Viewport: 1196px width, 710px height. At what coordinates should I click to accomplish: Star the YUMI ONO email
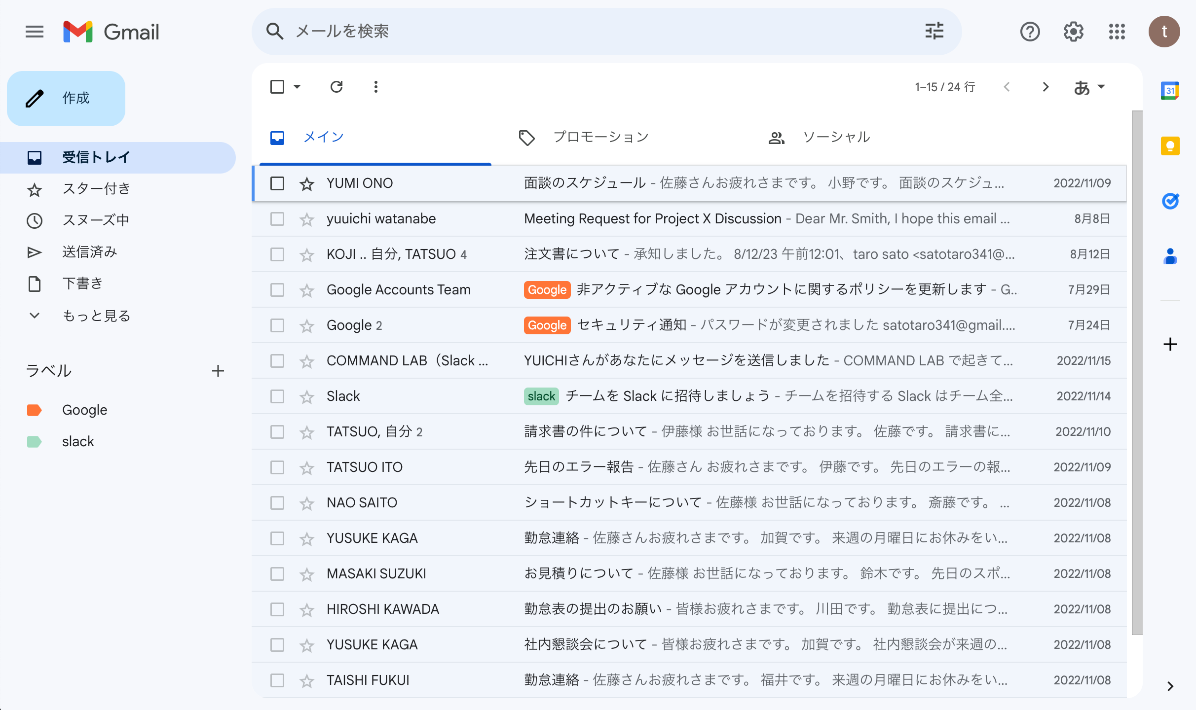[x=307, y=184]
